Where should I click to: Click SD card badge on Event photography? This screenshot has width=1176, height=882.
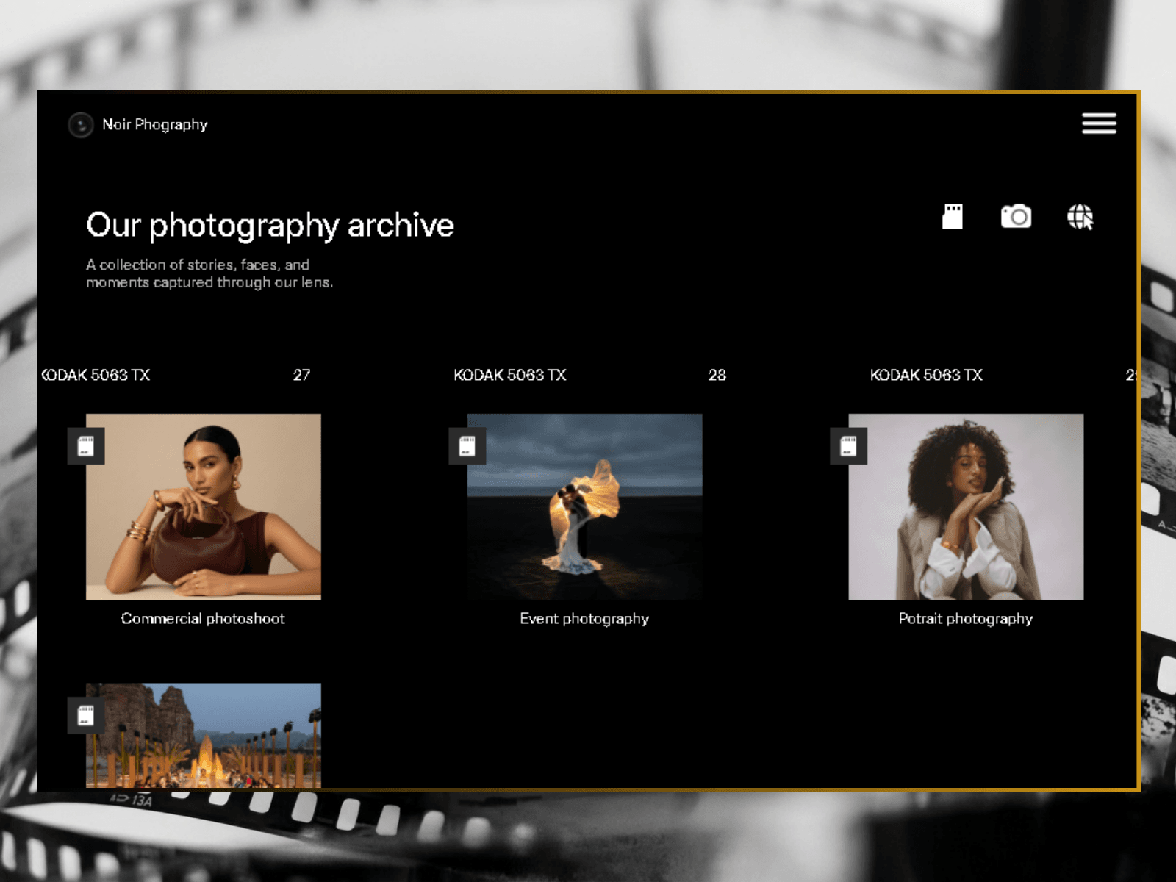coord(467,446)
